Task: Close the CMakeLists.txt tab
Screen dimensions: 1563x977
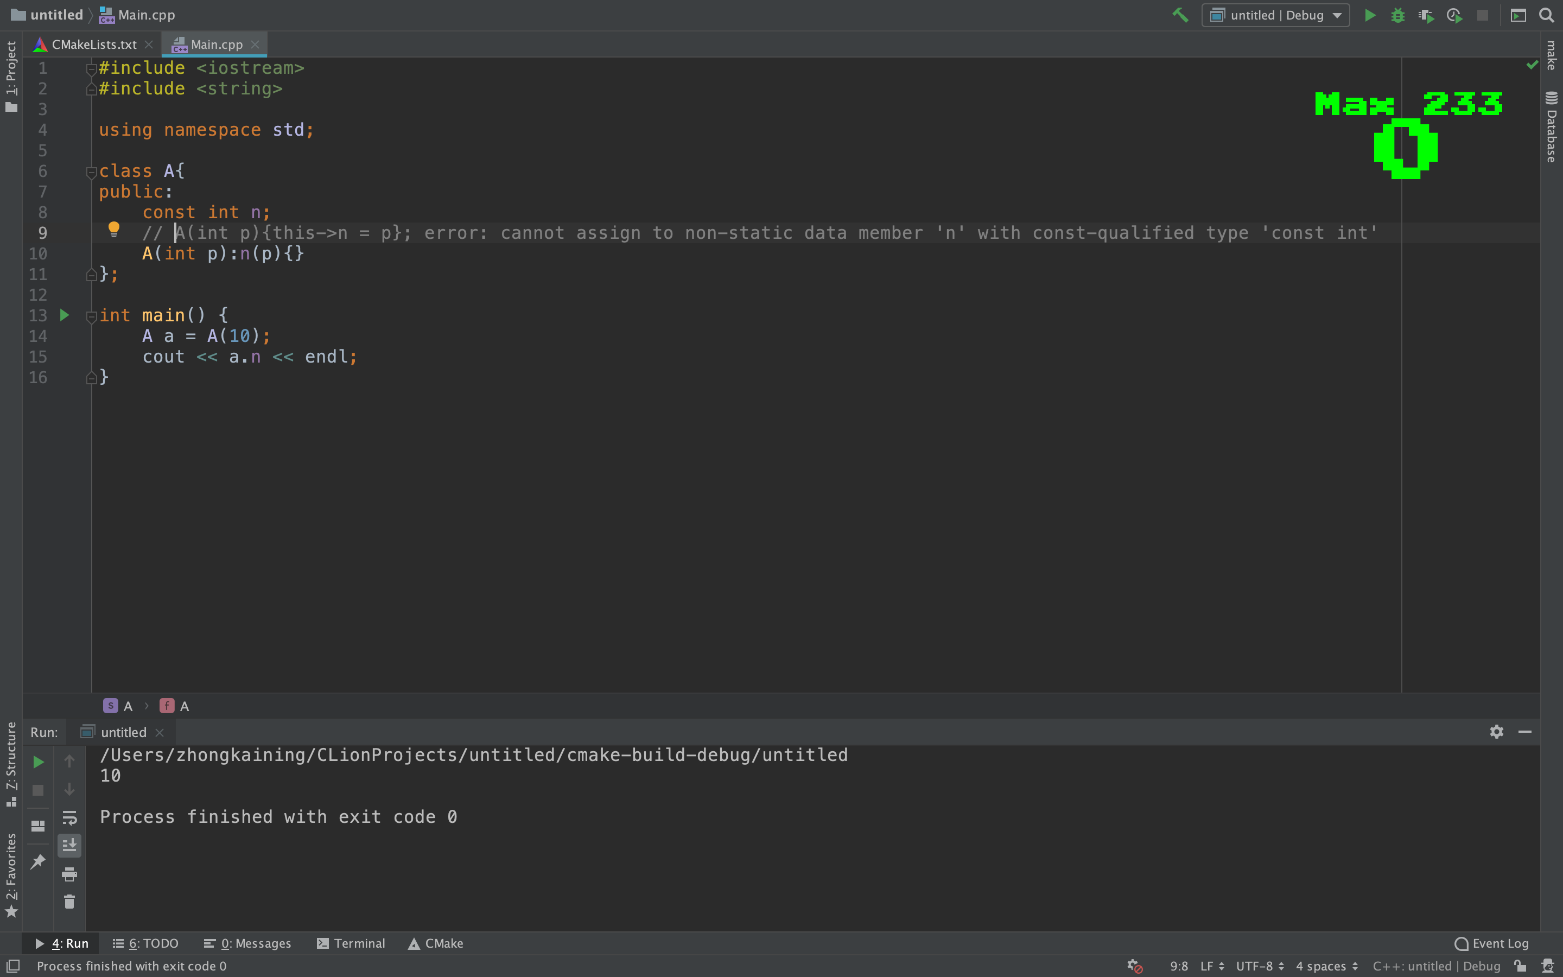Action: (x=149, y=45)
